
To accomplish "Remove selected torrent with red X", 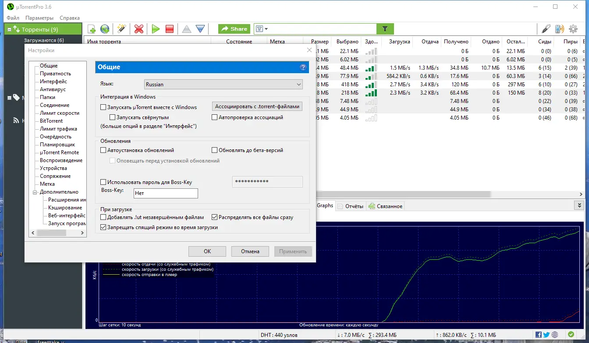I will point(139,28).
